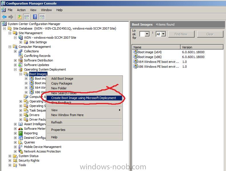Collapse the Operating System Deployment node
Screen dimensions: 226x171
15,69
